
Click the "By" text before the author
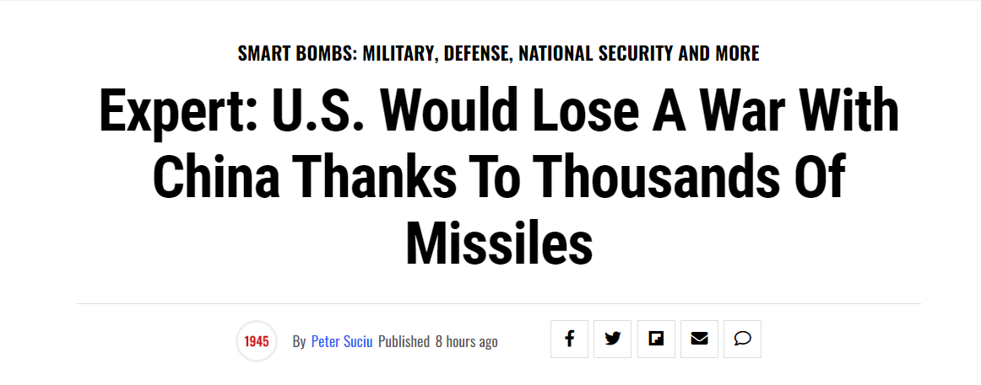coord(299,342)
